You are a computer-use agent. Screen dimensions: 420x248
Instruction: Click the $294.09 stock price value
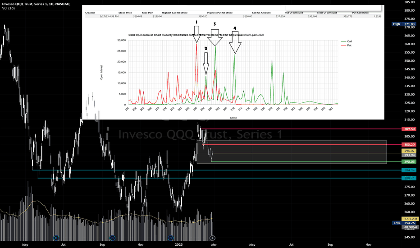point(138,16)
